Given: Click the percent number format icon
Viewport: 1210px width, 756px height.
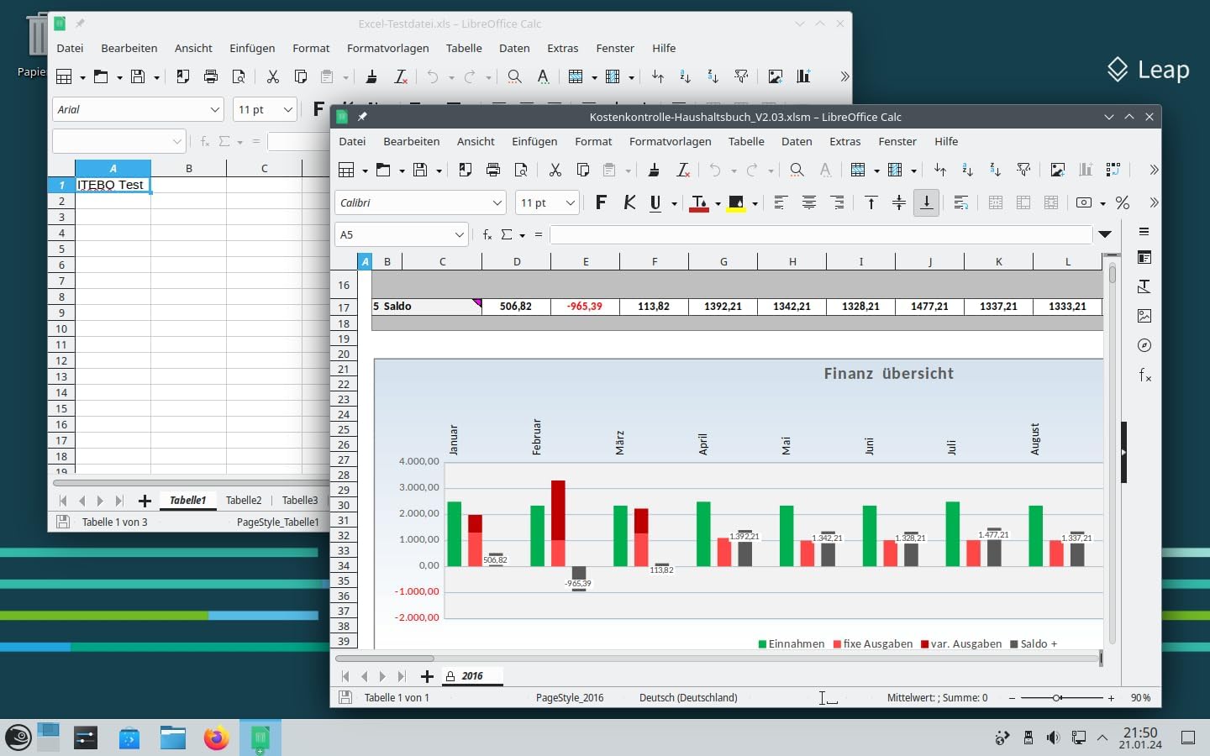Looking at the screenshot, I should click(1122, 202).
